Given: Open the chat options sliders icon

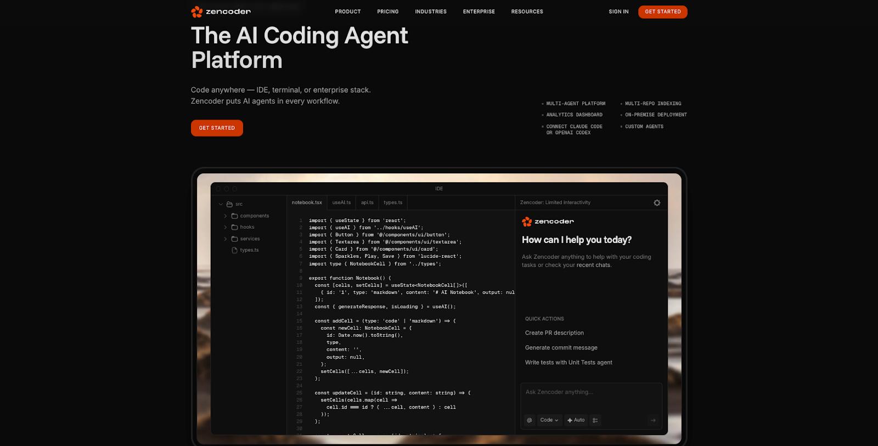Looking at the screenshot, I should [x=595, y=420].
